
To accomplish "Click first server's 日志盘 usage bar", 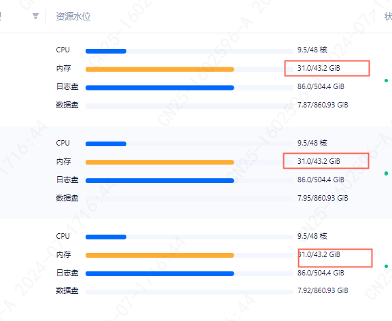I will [189, 88].
